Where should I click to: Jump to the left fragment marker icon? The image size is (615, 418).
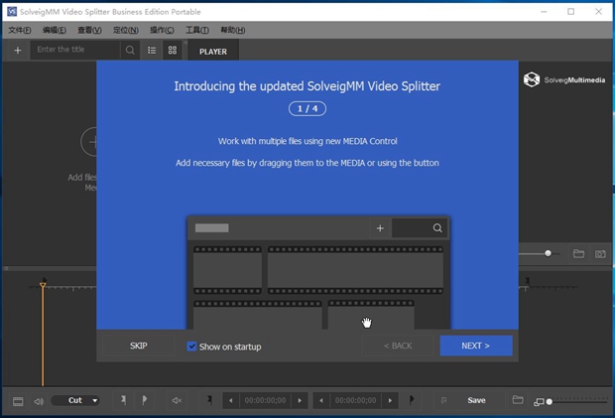[x=209, y=400]
